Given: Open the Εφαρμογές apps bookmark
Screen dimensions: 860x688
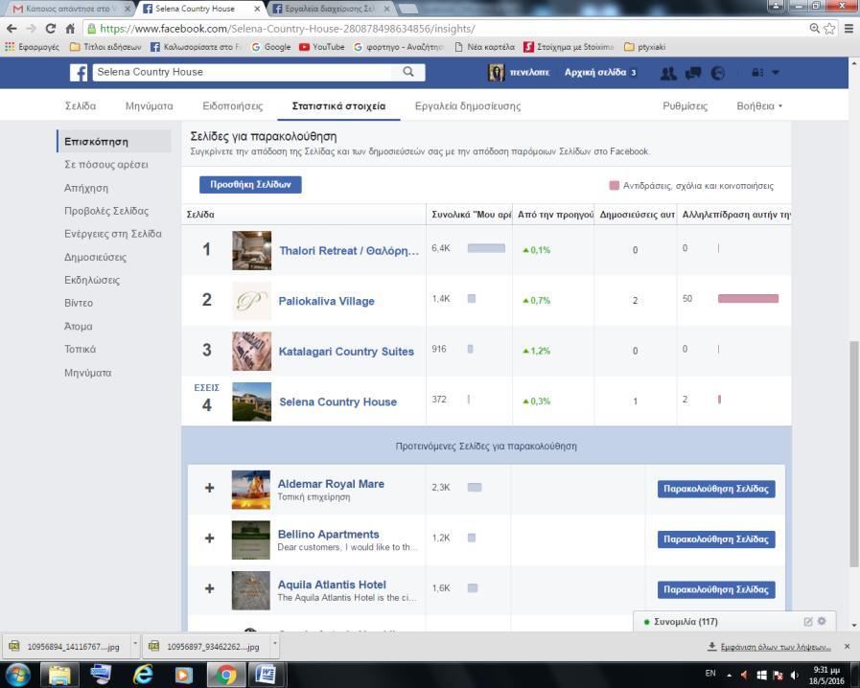Looking at the screenshot, I should (32, 47).
